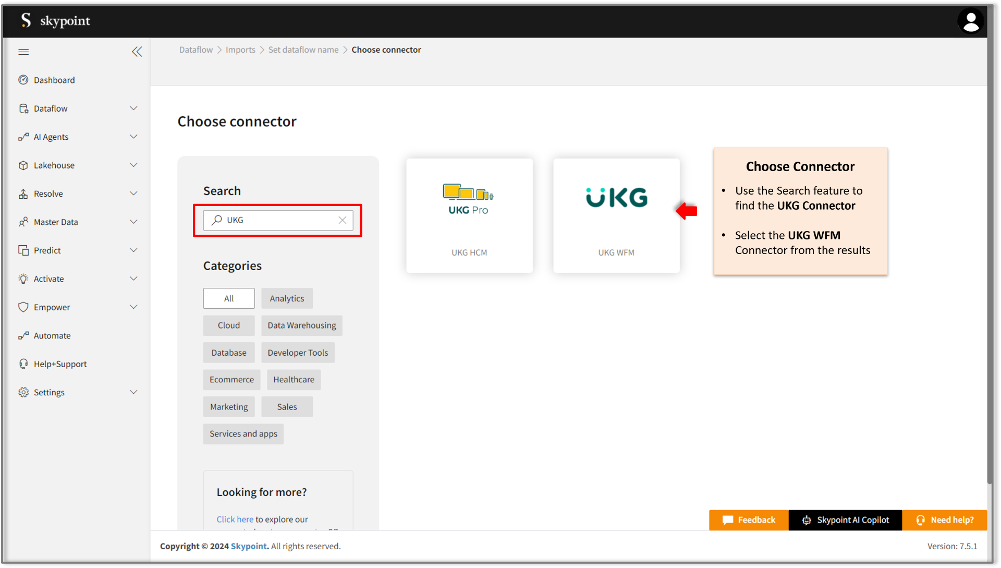Viewport: 1001px width, 568px height.
Task: Navigate to Set dataflow name breadcrumb
Action: [x=303, y=50]
